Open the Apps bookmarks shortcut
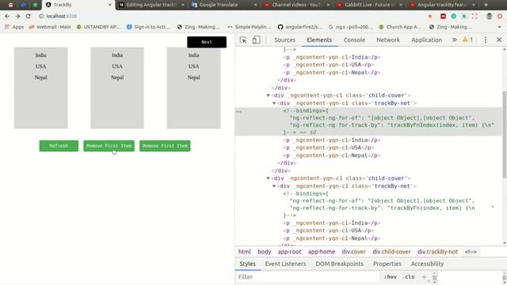The height and width of the screenshot is (285, 507). [14, 27]
